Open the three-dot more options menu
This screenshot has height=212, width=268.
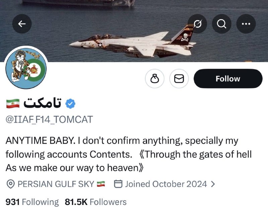point(246,24)
